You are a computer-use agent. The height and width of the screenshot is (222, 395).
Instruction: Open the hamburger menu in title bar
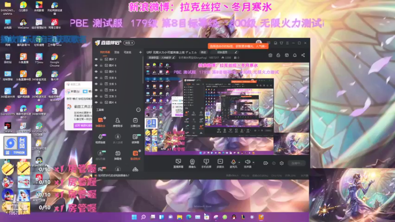(287, 43)
